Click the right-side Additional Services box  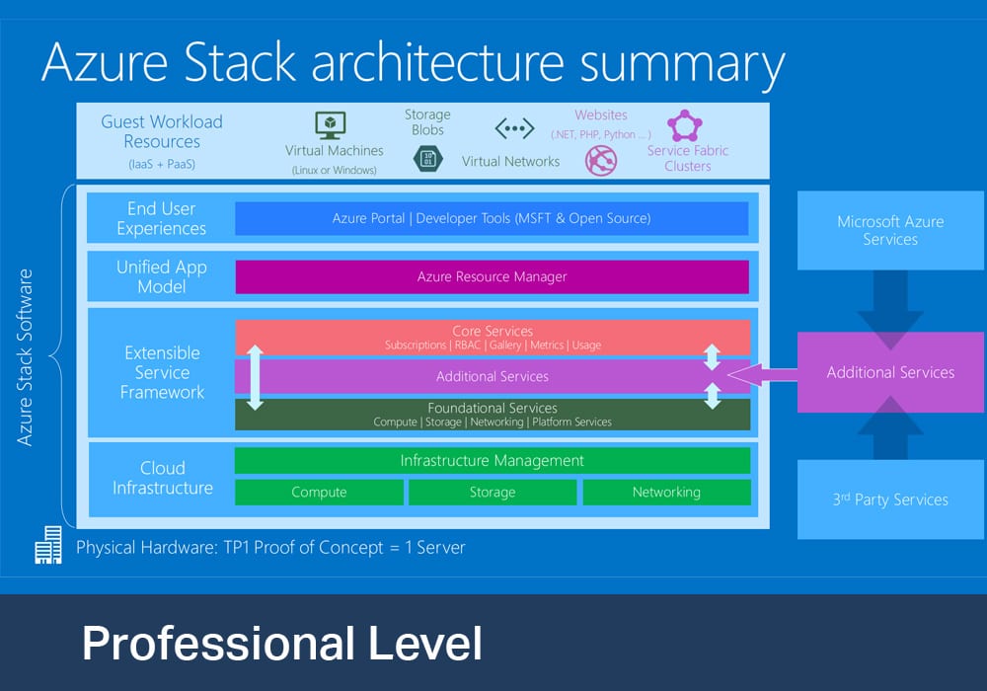tap(890, 372)
